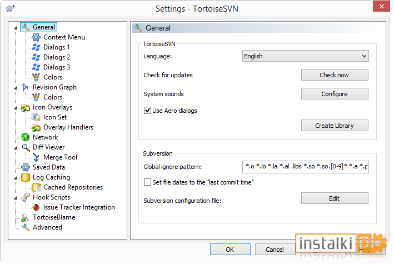Open the Saved Data settings page
Screen dimensions: 394x264
click(x=49, y=167)
